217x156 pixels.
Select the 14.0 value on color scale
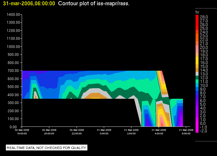point(204,70)
